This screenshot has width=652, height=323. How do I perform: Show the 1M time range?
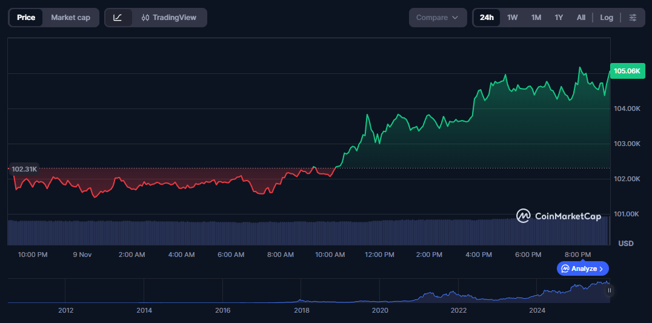click(536, 18)
